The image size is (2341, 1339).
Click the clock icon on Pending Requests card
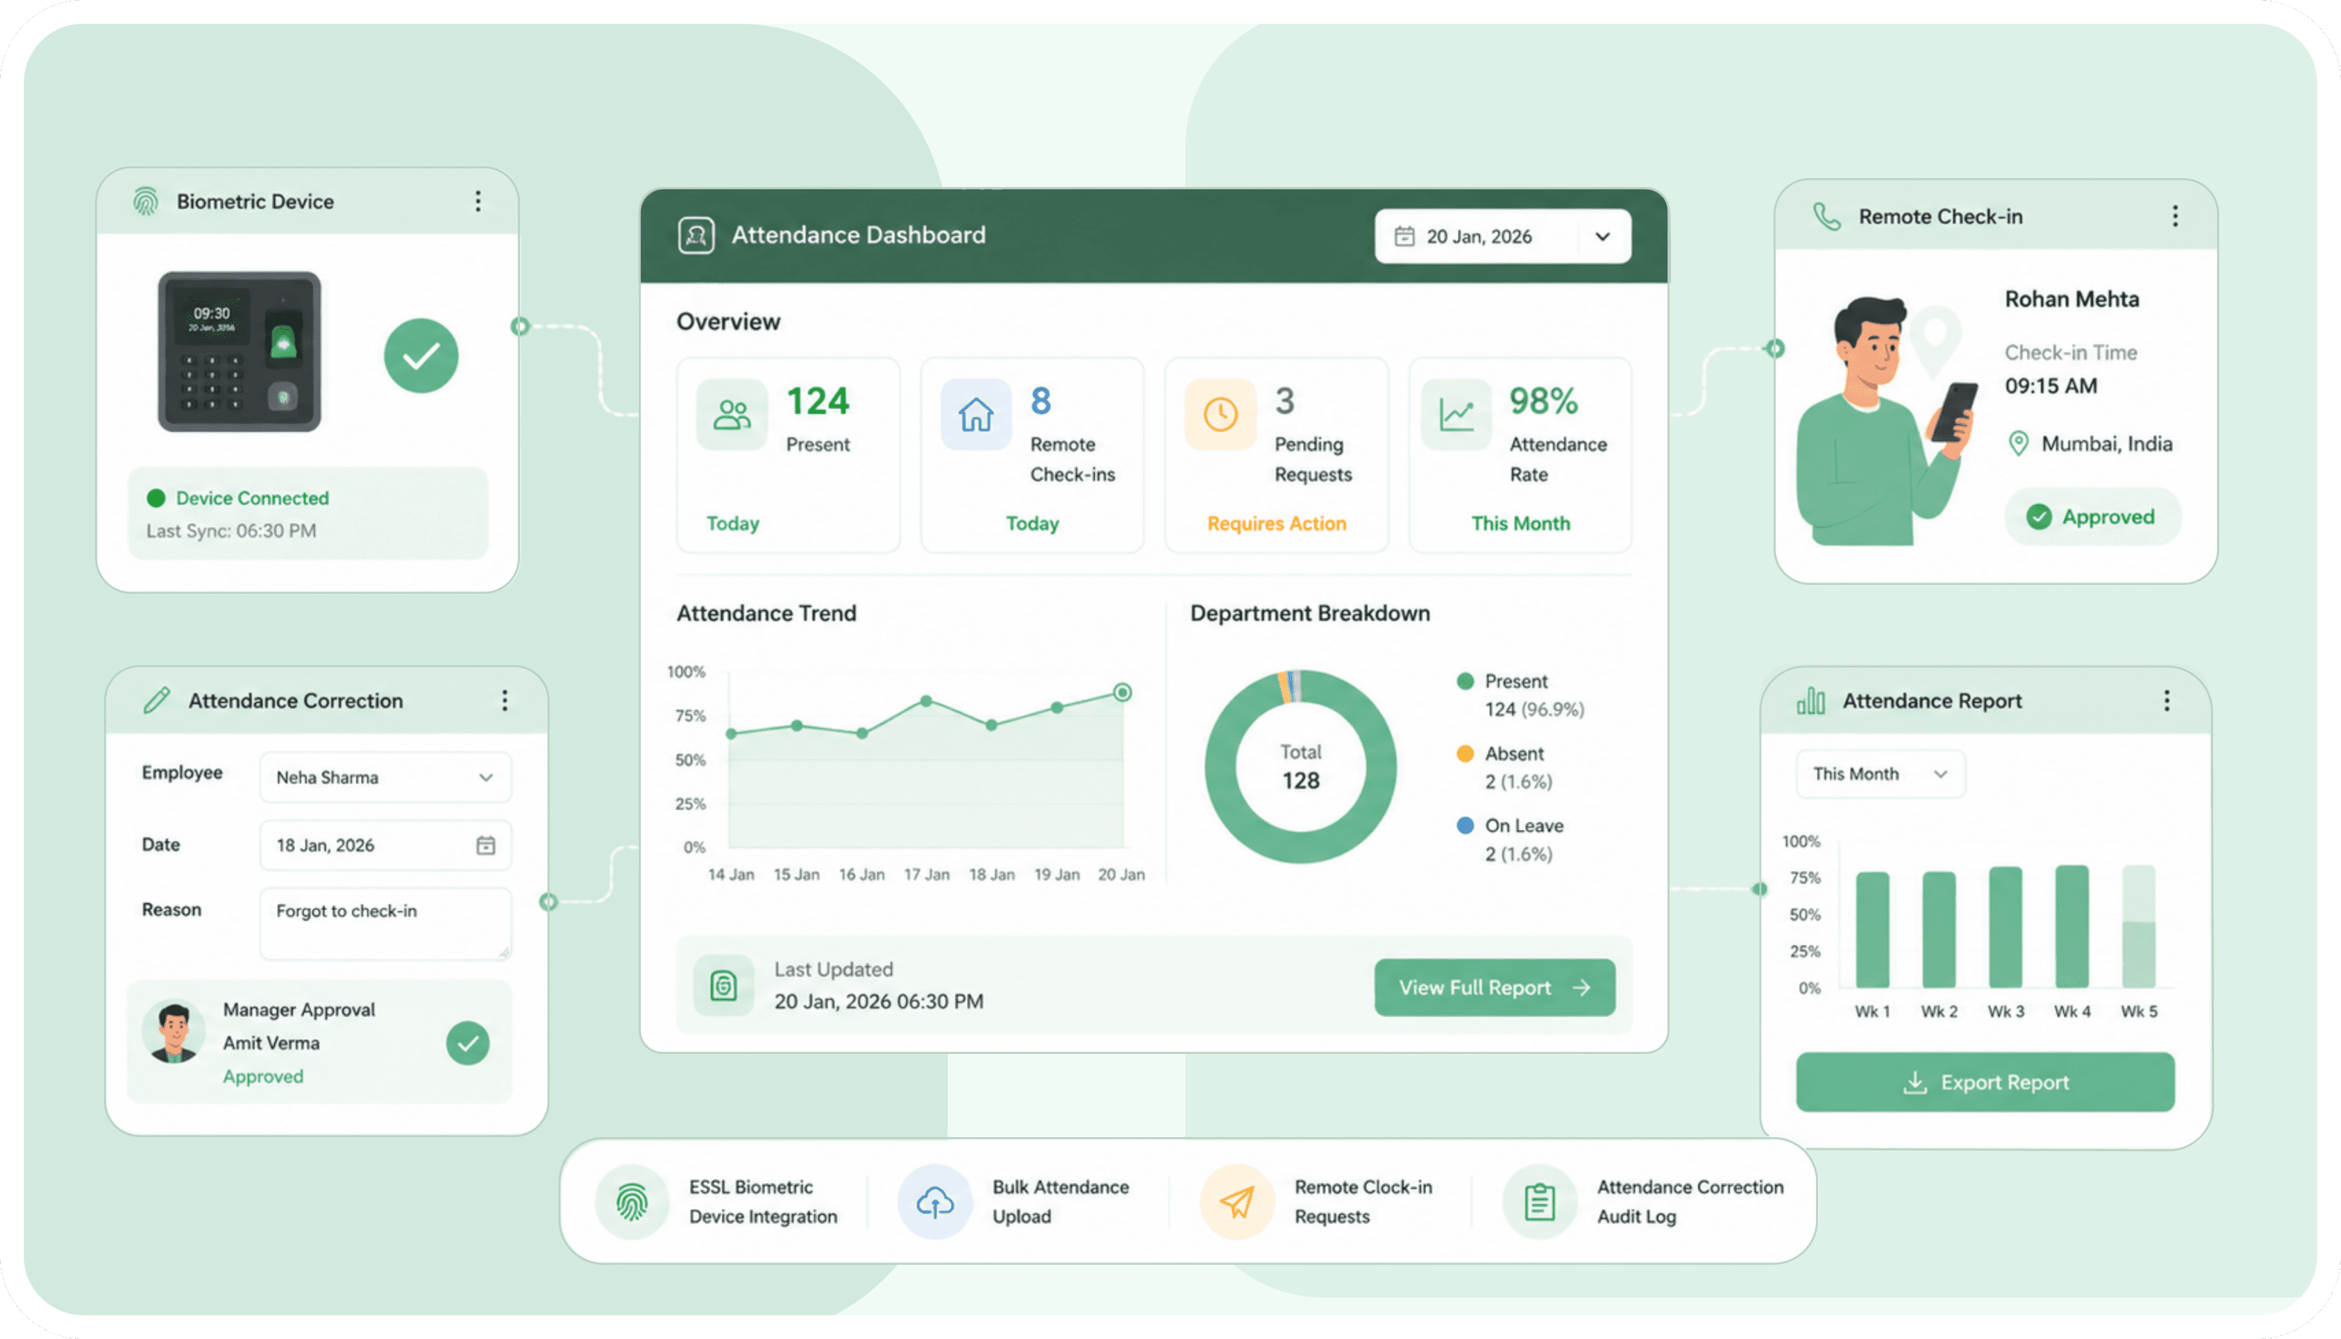(1220, 415)
